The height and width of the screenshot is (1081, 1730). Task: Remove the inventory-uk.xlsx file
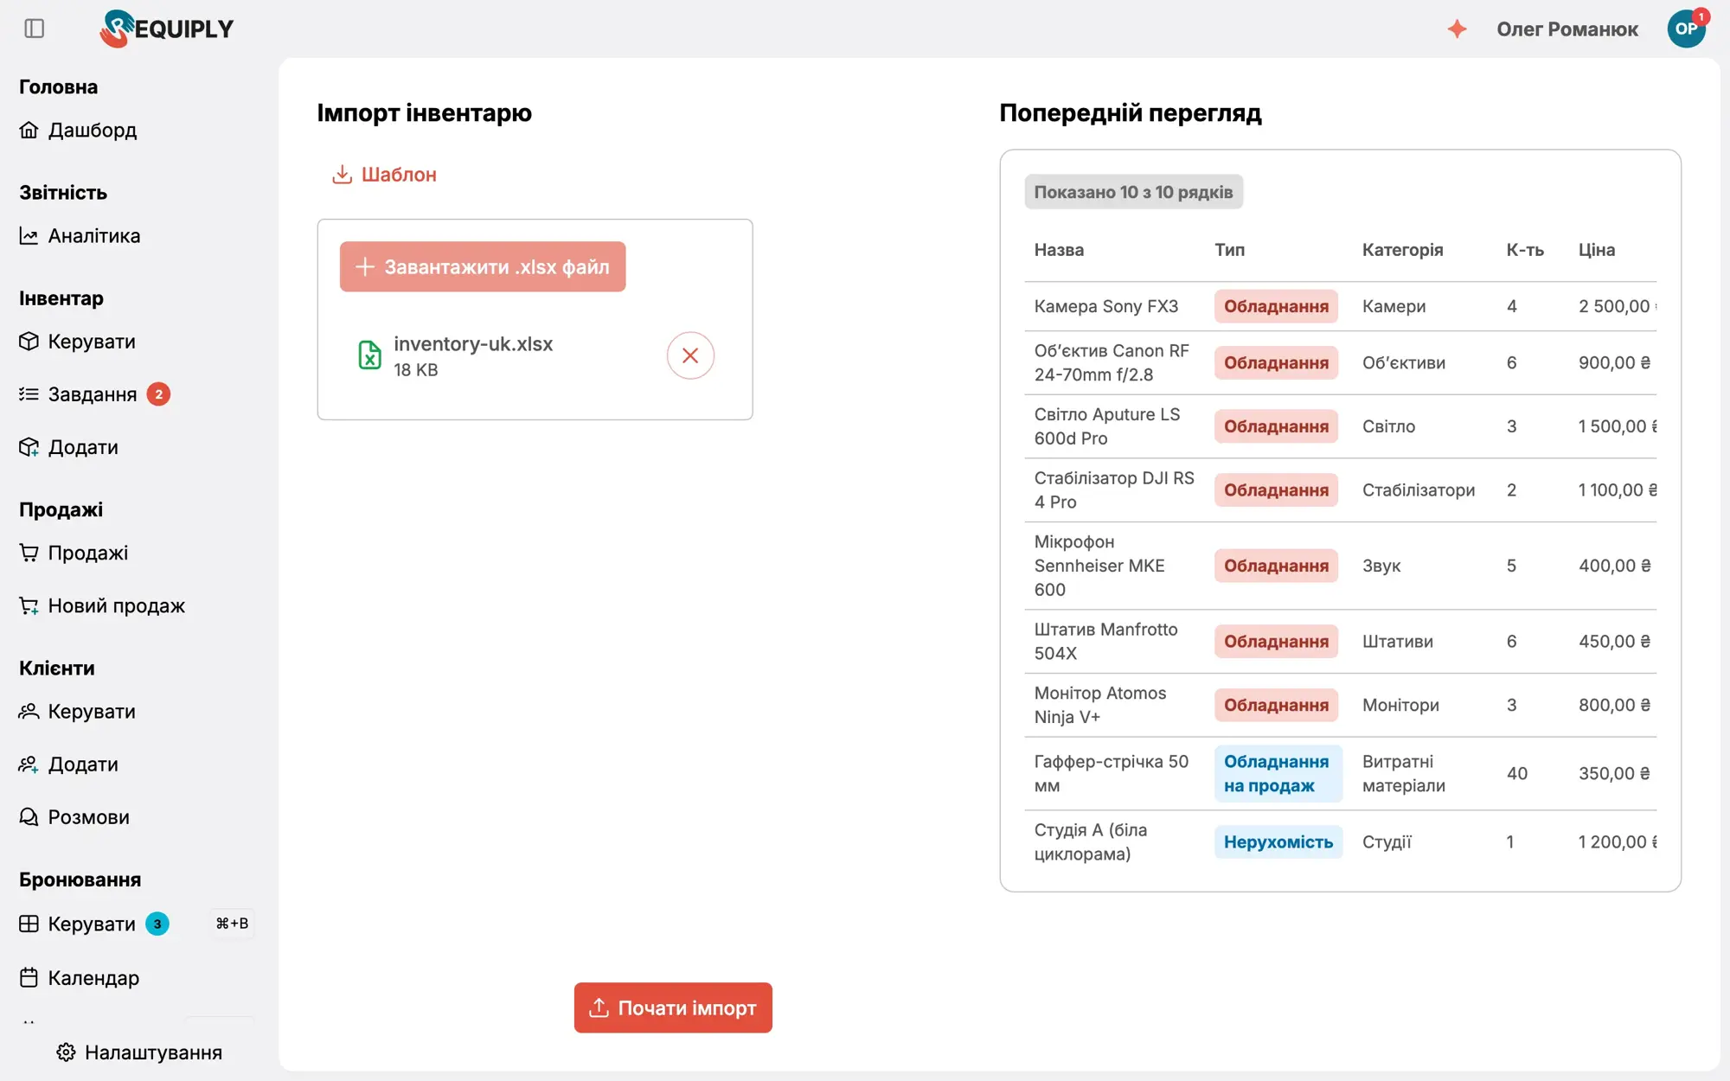[690, 355]
